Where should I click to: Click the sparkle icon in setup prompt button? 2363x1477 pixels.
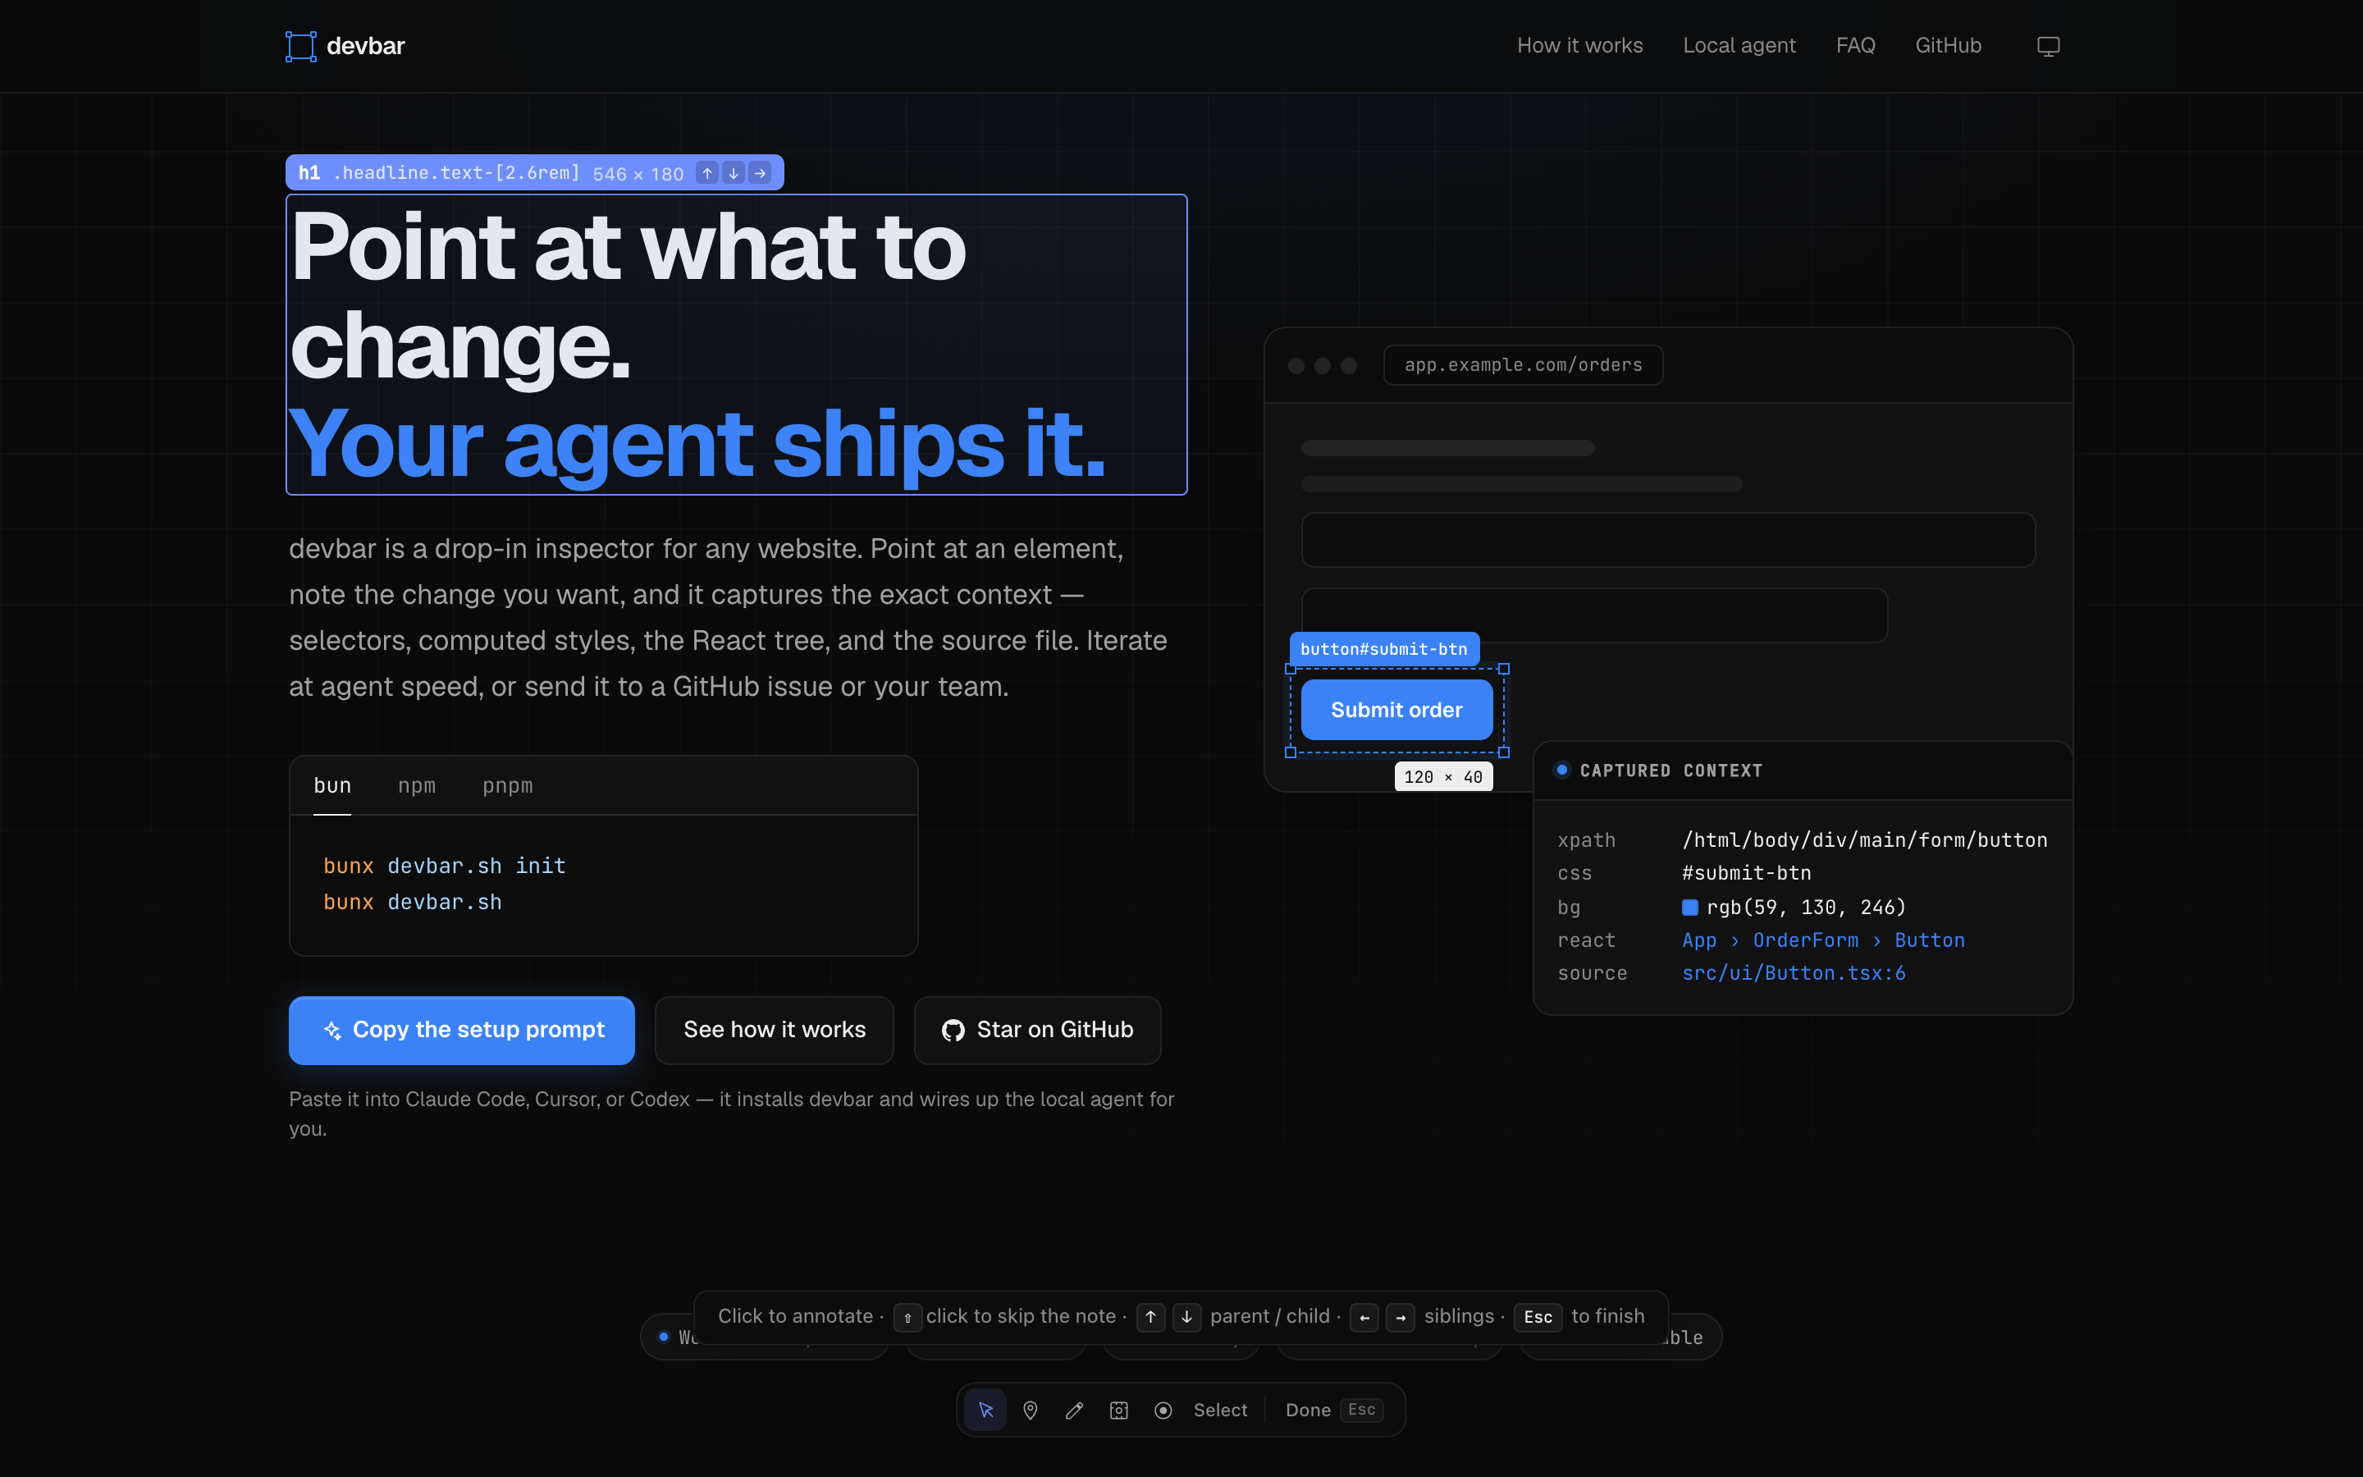(333, 1031)
